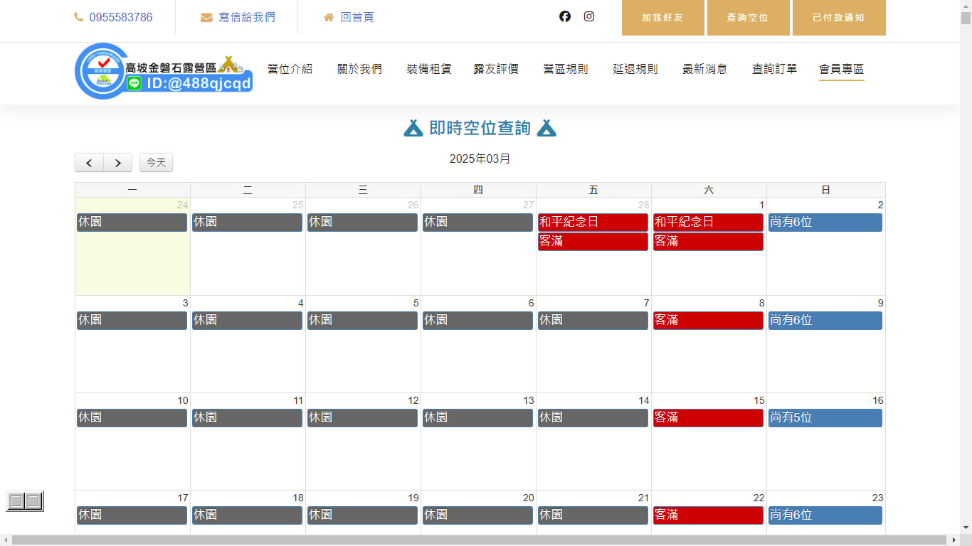972x546 pixels.
Task: Open 營區規則 menu item
Action: click(x=566, y=69)
